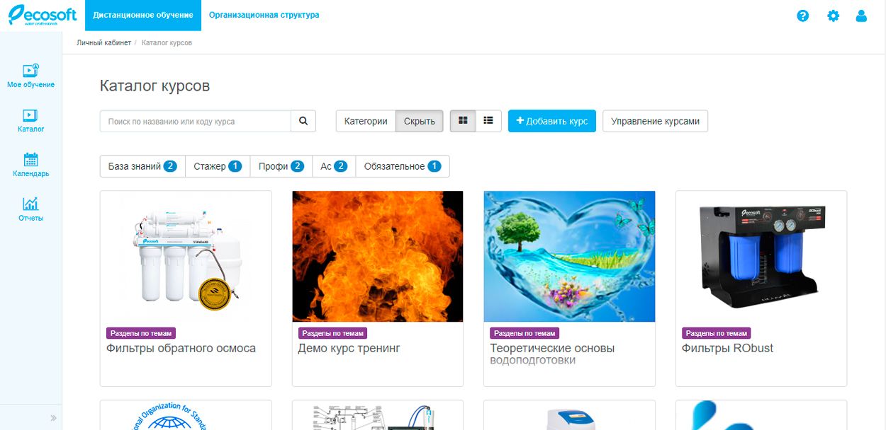This screenshot has height=430, width=886.
Task: Click Разделы по темам tag on Демо курс
Action: [x=332, y=333]
